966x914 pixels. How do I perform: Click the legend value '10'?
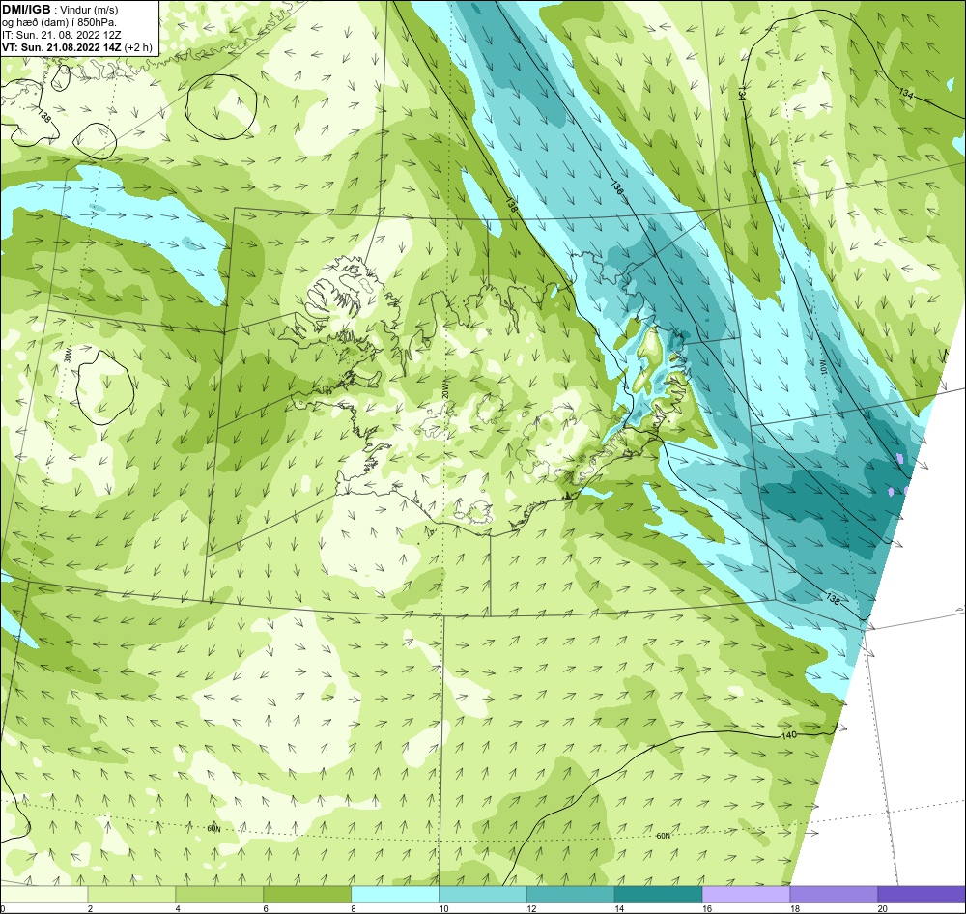click(443, 908)
